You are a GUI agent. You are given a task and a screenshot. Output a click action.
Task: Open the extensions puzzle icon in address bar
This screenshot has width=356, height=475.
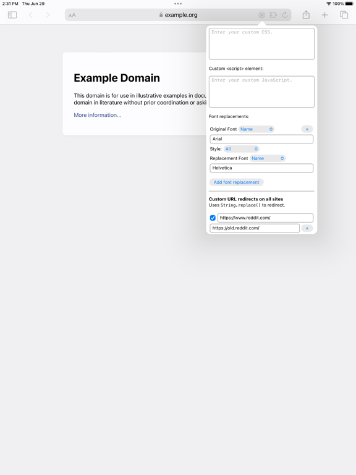coord(273,15)
